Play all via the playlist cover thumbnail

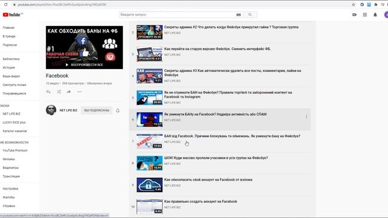[x=84, y=47]
